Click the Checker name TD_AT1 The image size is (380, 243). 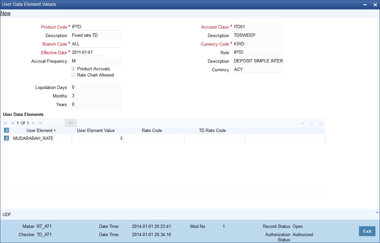tap(44, 234)
